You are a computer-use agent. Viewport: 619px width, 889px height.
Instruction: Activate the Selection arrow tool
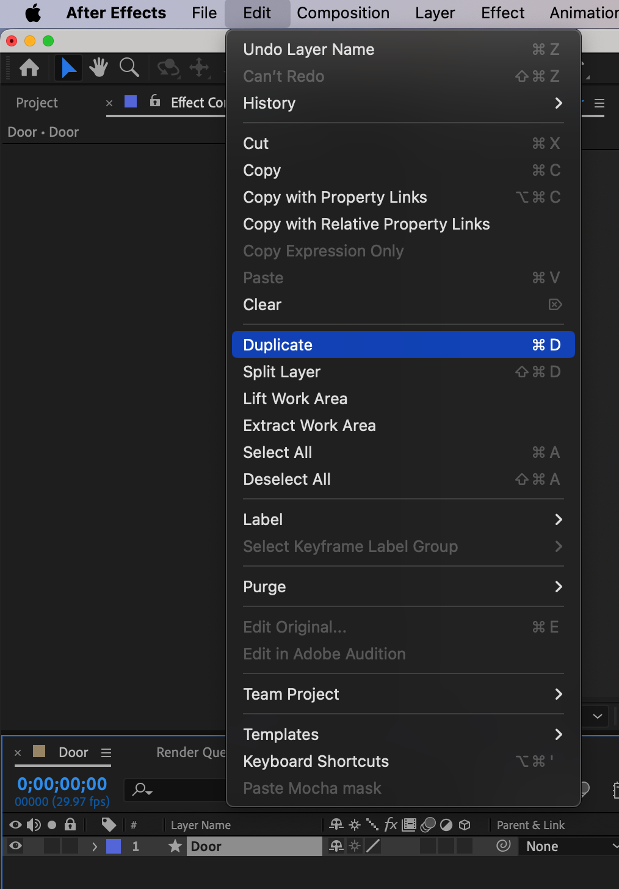[68, 67]
